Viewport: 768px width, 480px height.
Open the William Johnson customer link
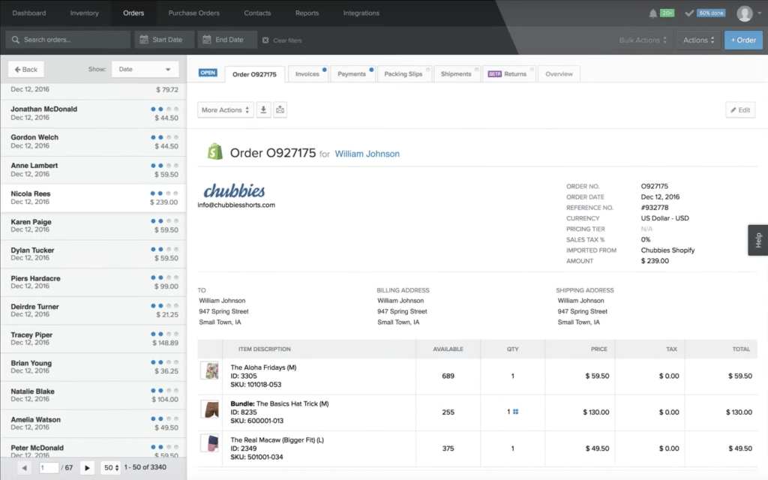[367, 154]
